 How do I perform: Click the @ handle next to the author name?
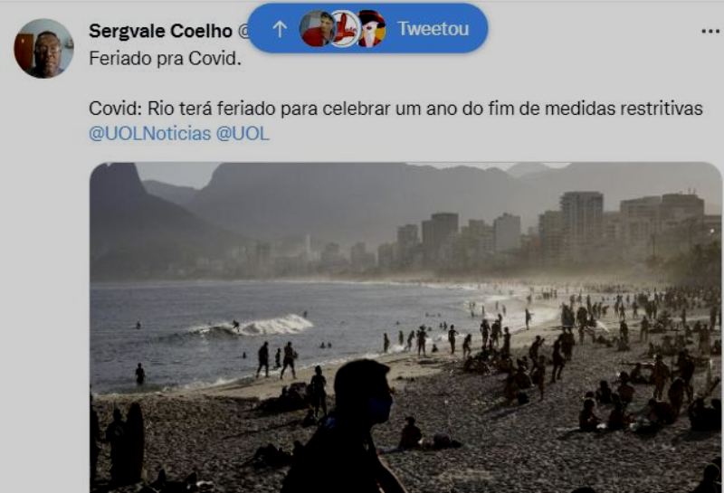[x=243, y=32]
